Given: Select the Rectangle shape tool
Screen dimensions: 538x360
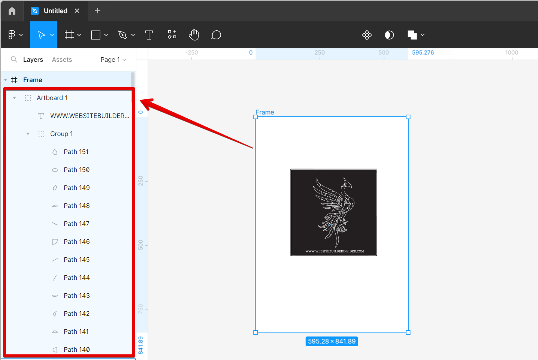Looking at the screenshot, I should [96, 35].
